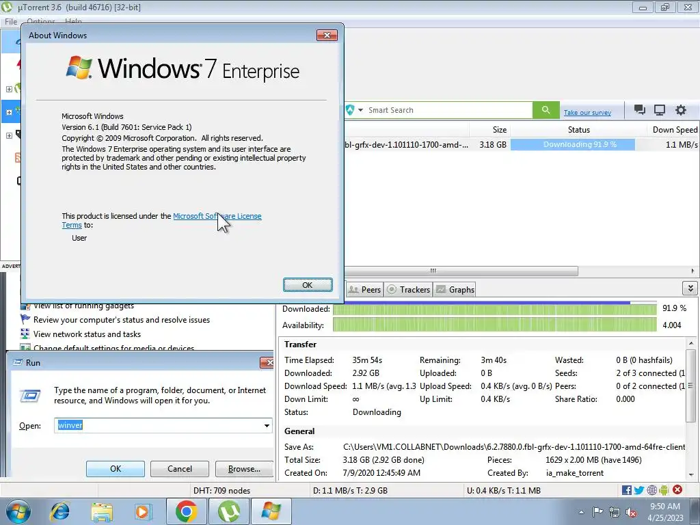The image size is (700, 525).
Task: Click the Downloaded pieces progress bar
Action: pyautogui.click(x=495, y=309)
